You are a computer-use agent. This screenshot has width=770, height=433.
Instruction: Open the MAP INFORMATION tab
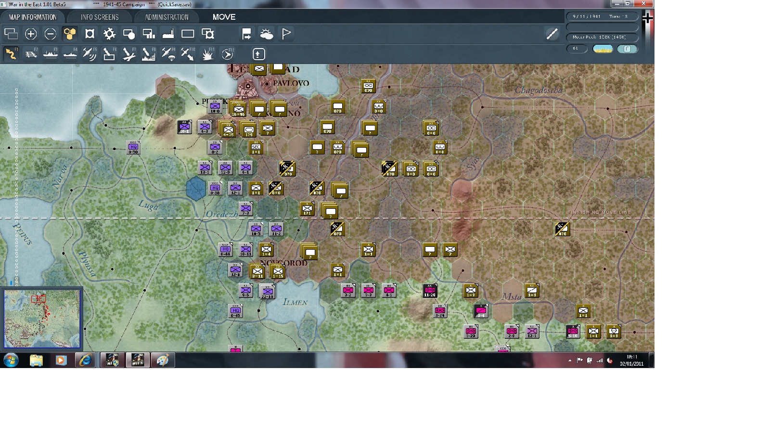coord(32,17)
